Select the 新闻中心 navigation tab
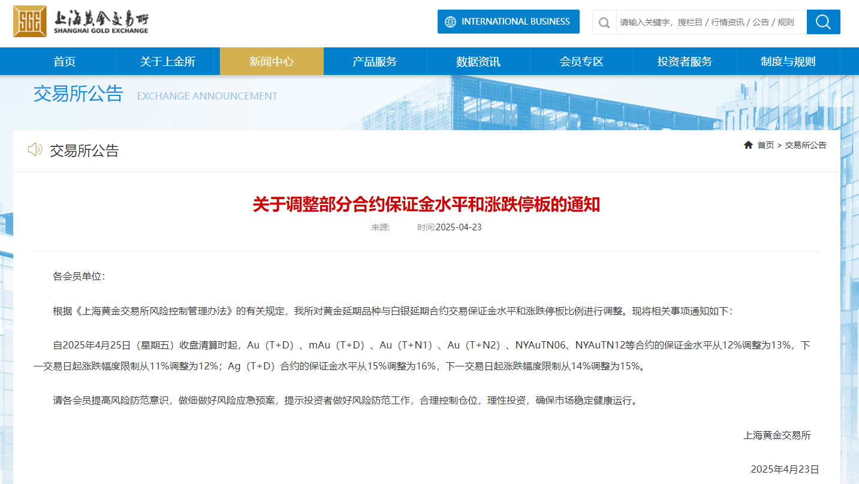Screen dimensions: 859x484 pyautogui.click(x=272, y=61)
